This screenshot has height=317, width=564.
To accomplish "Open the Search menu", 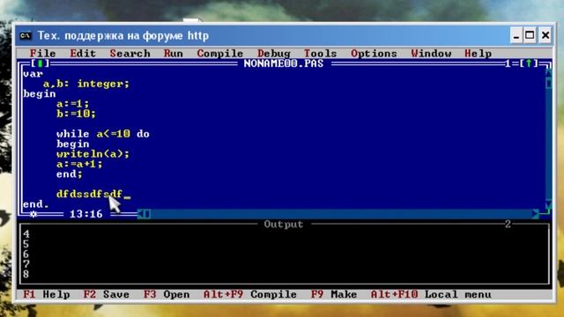I will click(130, 54).
